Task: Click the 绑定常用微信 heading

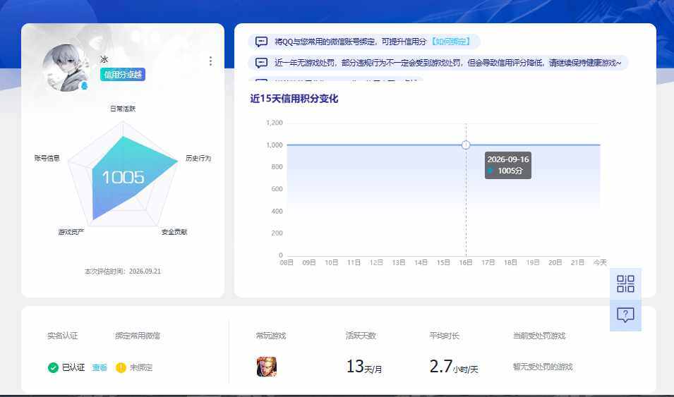Action: coord(138,336)
